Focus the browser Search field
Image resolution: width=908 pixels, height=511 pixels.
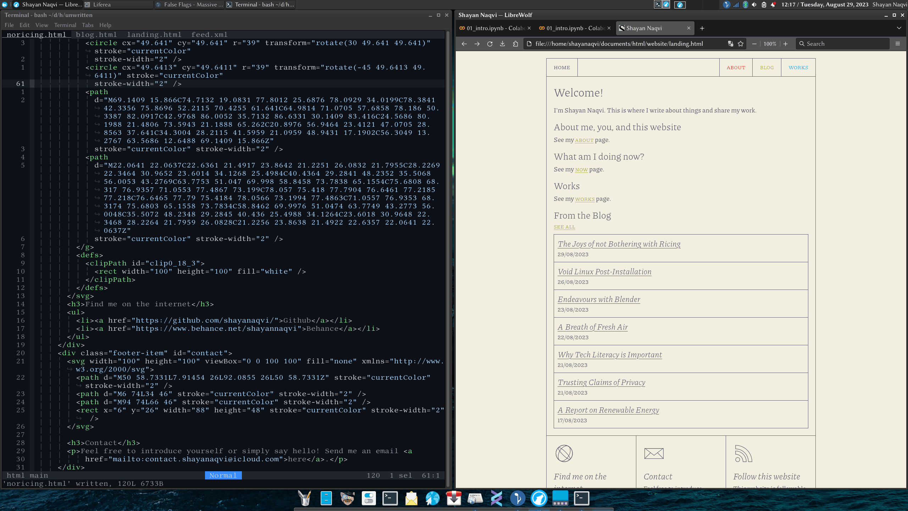[843, 44]
